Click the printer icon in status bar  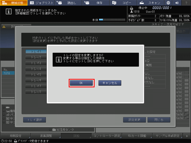16,141
